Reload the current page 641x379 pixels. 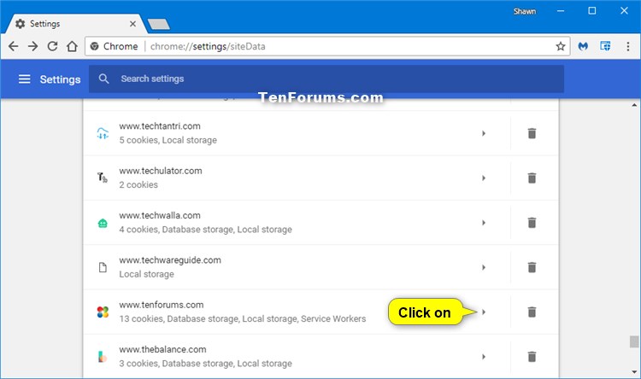(52, 46)
